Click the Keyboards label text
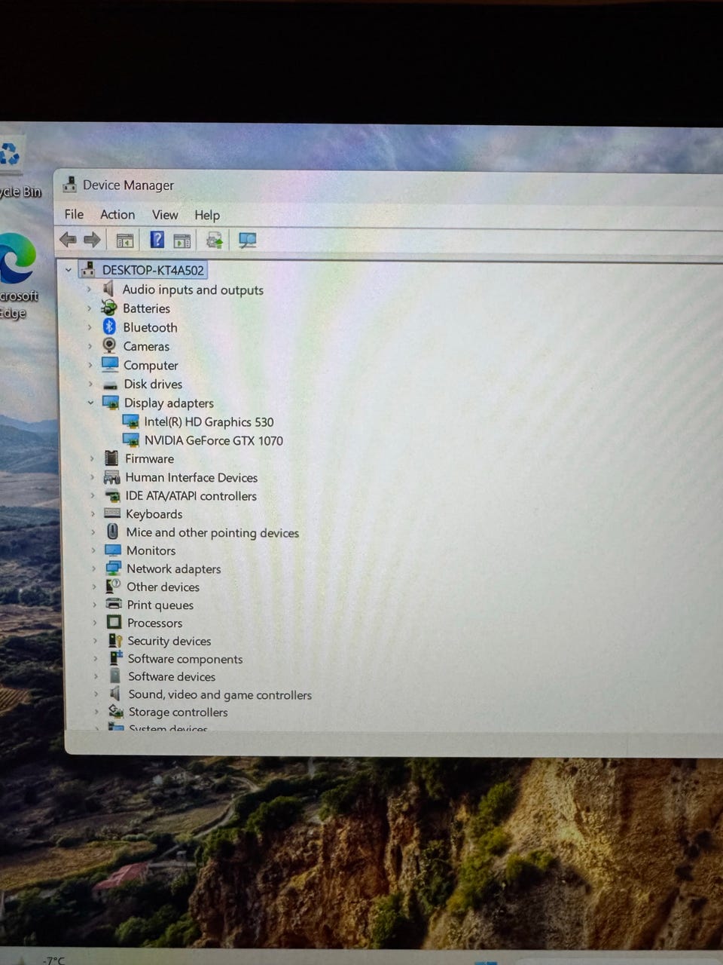 tap(154, 514)
